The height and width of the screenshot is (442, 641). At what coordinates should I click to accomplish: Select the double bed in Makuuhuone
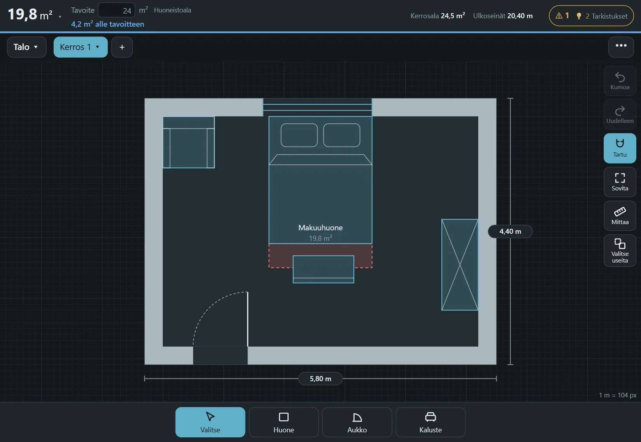pyautogui.click(x=320, y=180)
